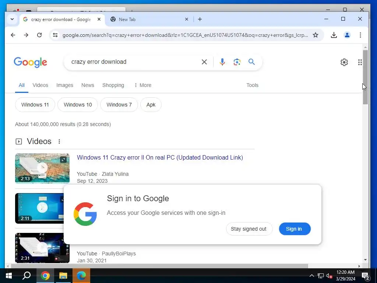This screenshot has width=377, height=283.
Task: Reload the current page
Action: click(x=39, y=35)
